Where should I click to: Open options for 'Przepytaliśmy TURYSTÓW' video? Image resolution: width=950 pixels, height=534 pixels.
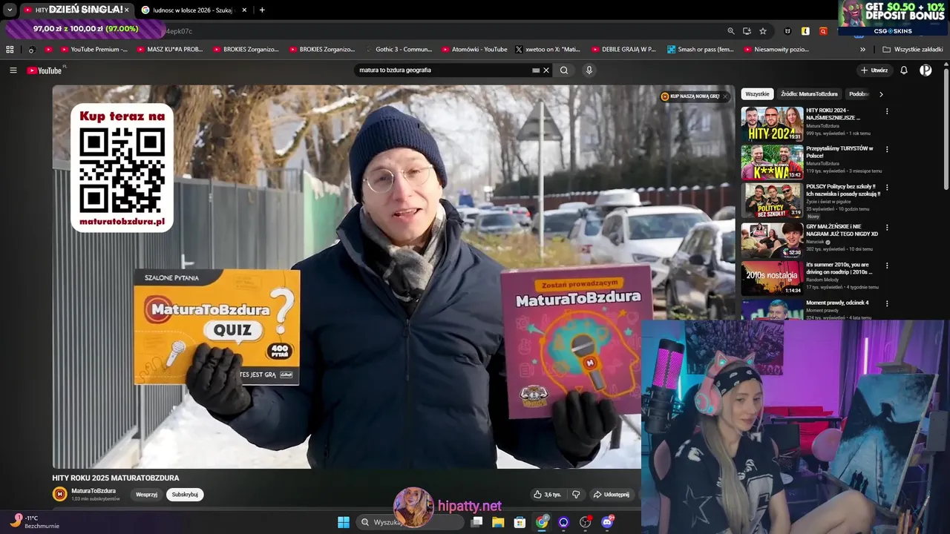(x=887, y=149)
